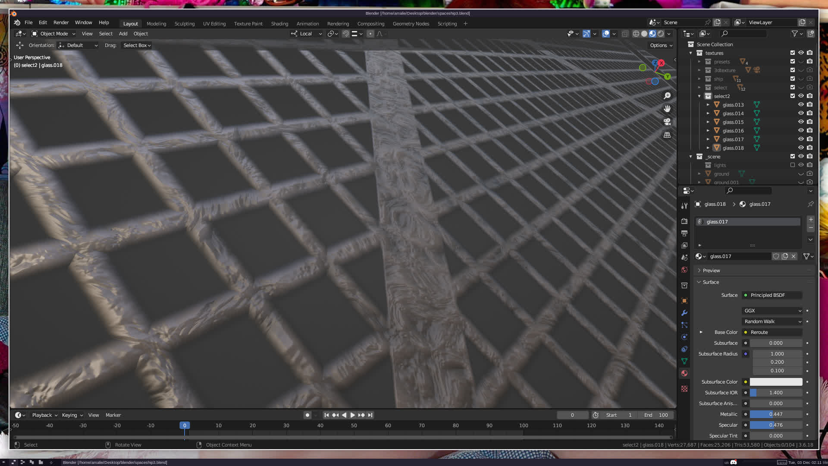Open the Object Mode dropdown

pyautogui.click(x=53, y=34)
